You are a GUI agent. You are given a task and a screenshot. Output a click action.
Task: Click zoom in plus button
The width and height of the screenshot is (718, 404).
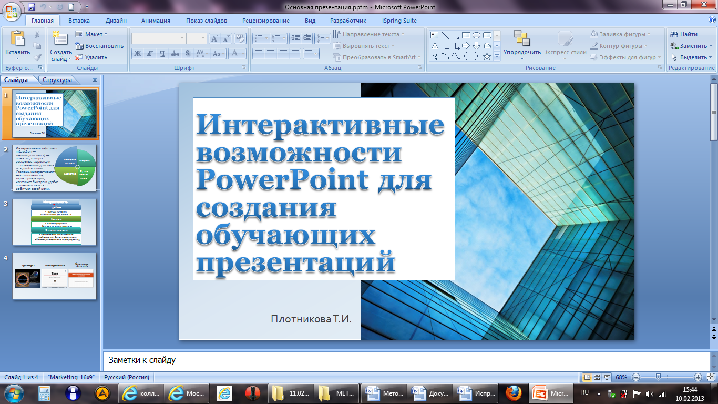(x=698, y=377)
